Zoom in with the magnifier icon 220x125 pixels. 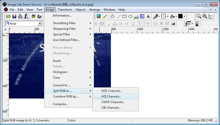pyautogui.click(x=199, y=16)
